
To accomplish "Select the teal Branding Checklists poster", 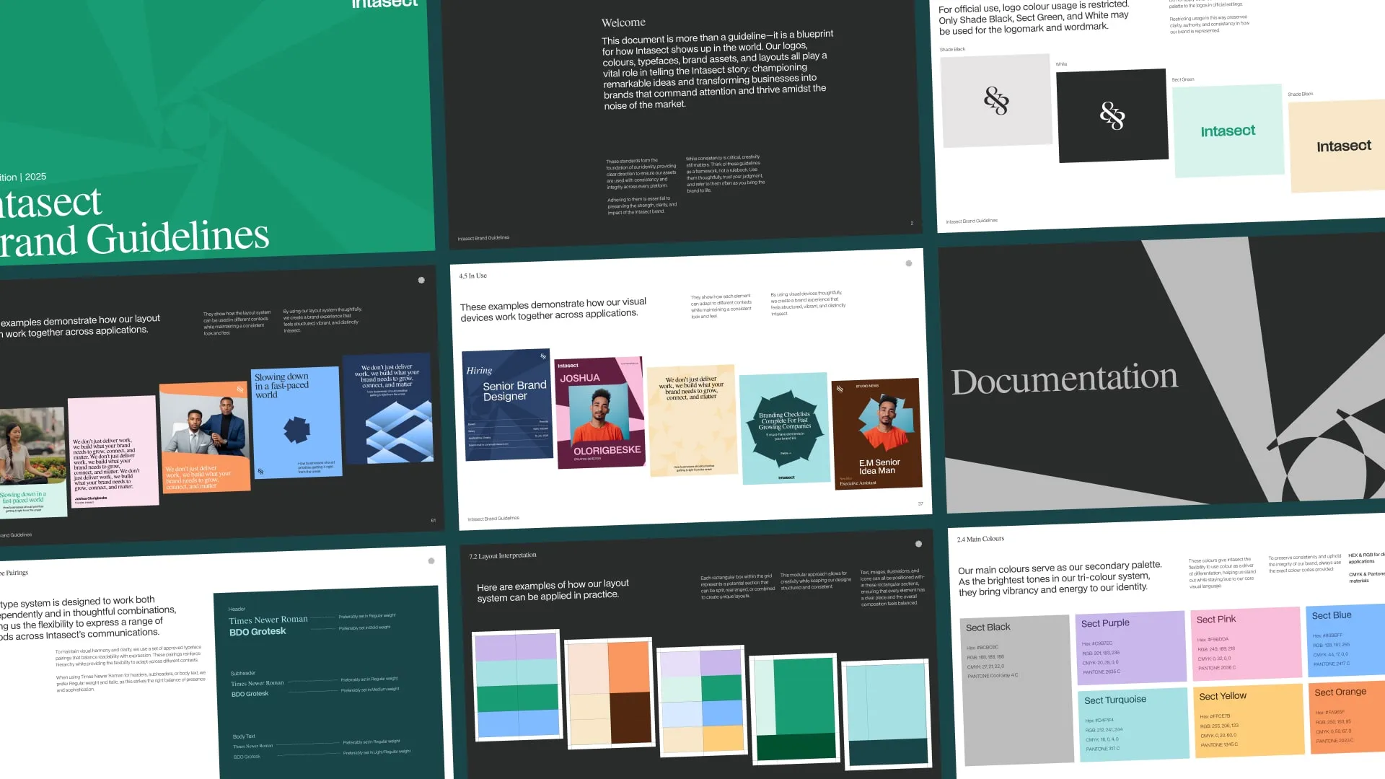I will pyautogui.click(x=785, y=428).
